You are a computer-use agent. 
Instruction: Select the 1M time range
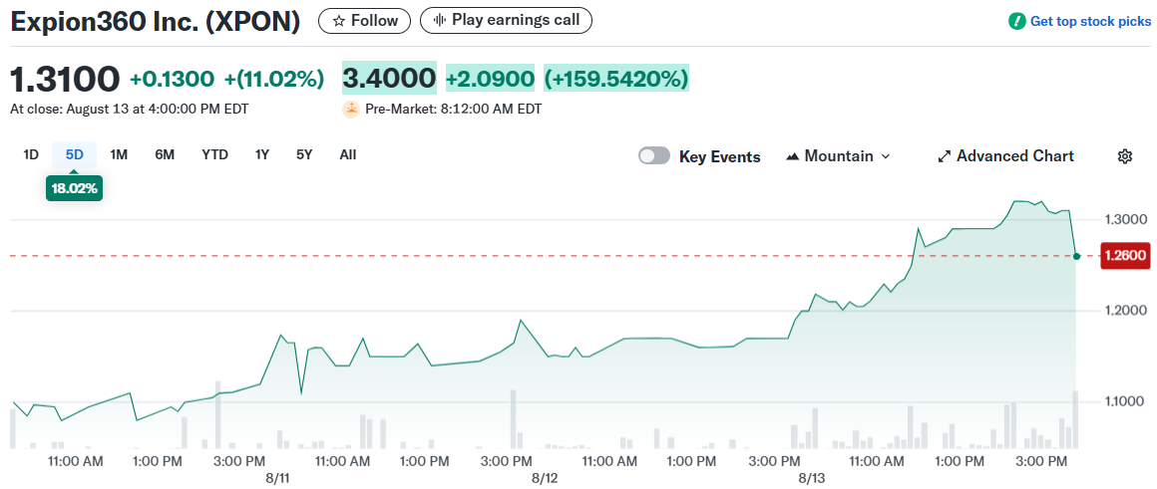[119, 154]
